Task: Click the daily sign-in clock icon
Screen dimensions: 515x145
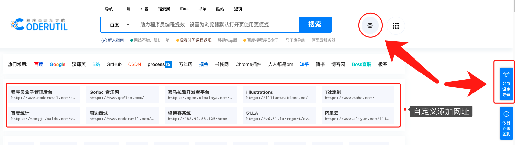Action: point(506,114)
